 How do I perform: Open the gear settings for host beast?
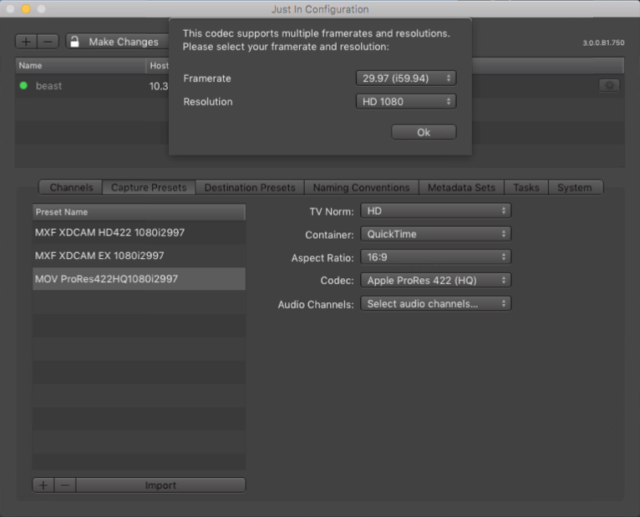click(609, 86)
